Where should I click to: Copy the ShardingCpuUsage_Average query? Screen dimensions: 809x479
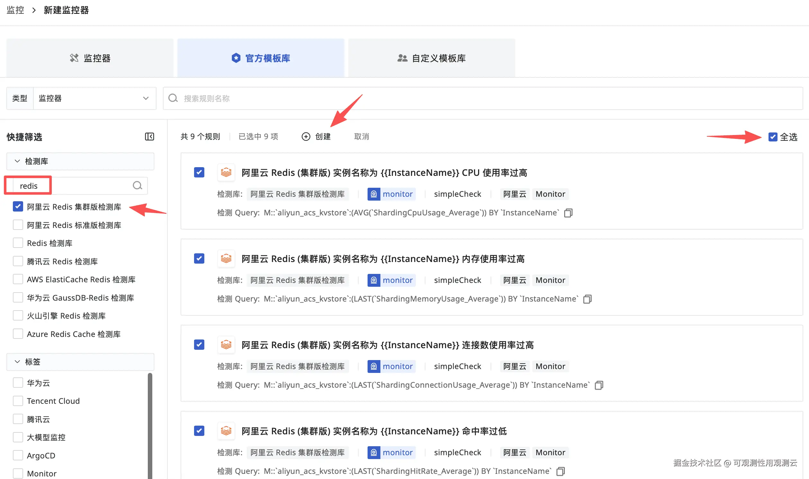point(568,213)
